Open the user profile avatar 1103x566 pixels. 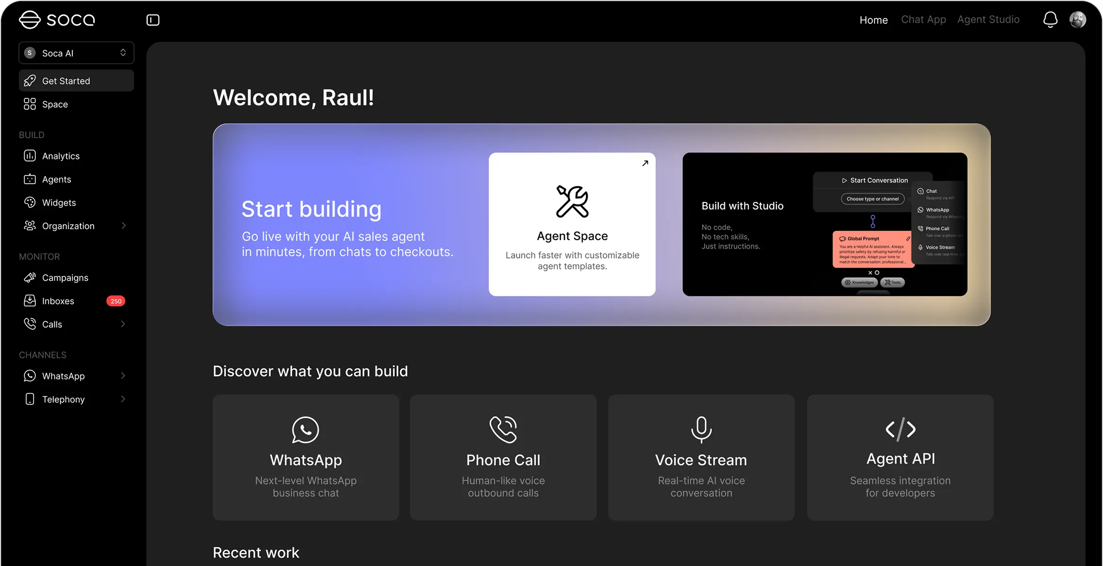click(1077, 19)
